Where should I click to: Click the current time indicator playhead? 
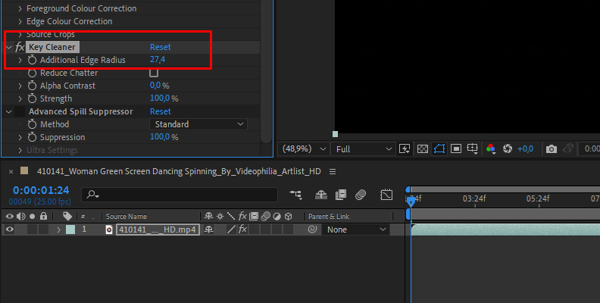point(411,201)
